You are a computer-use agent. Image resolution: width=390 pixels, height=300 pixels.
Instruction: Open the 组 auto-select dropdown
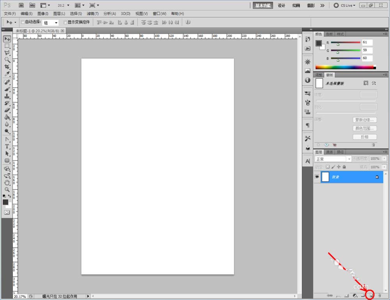pyautogui.click(x=50, y=23)
